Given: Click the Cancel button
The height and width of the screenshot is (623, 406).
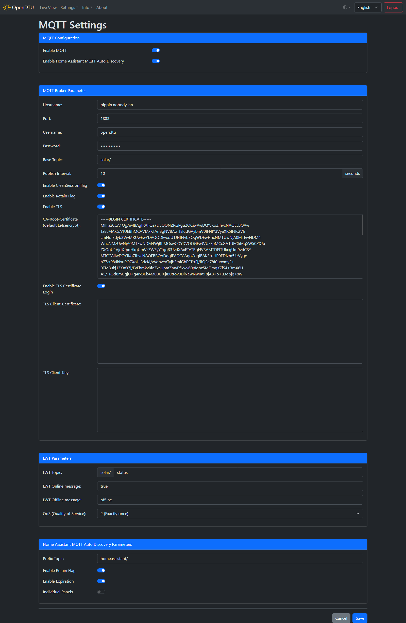Looking at the screenshot, I should (341, 618).
